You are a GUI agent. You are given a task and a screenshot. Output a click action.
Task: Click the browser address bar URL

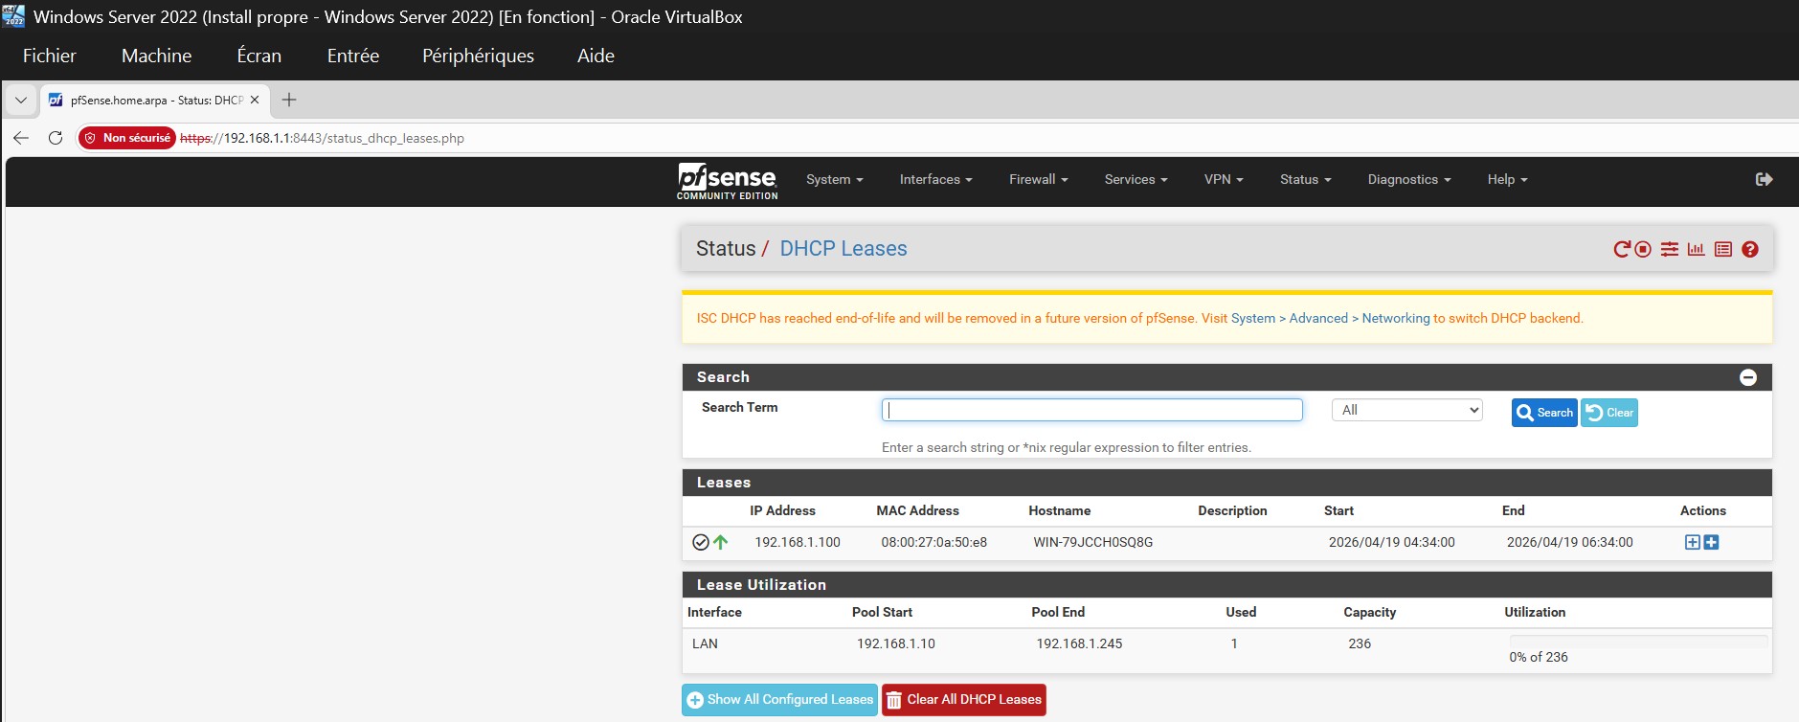coord(322,138)
